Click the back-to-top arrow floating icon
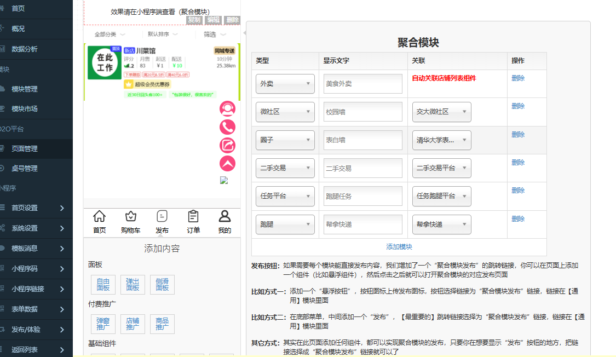Screen dimensions: 616x357 point(227,163)
